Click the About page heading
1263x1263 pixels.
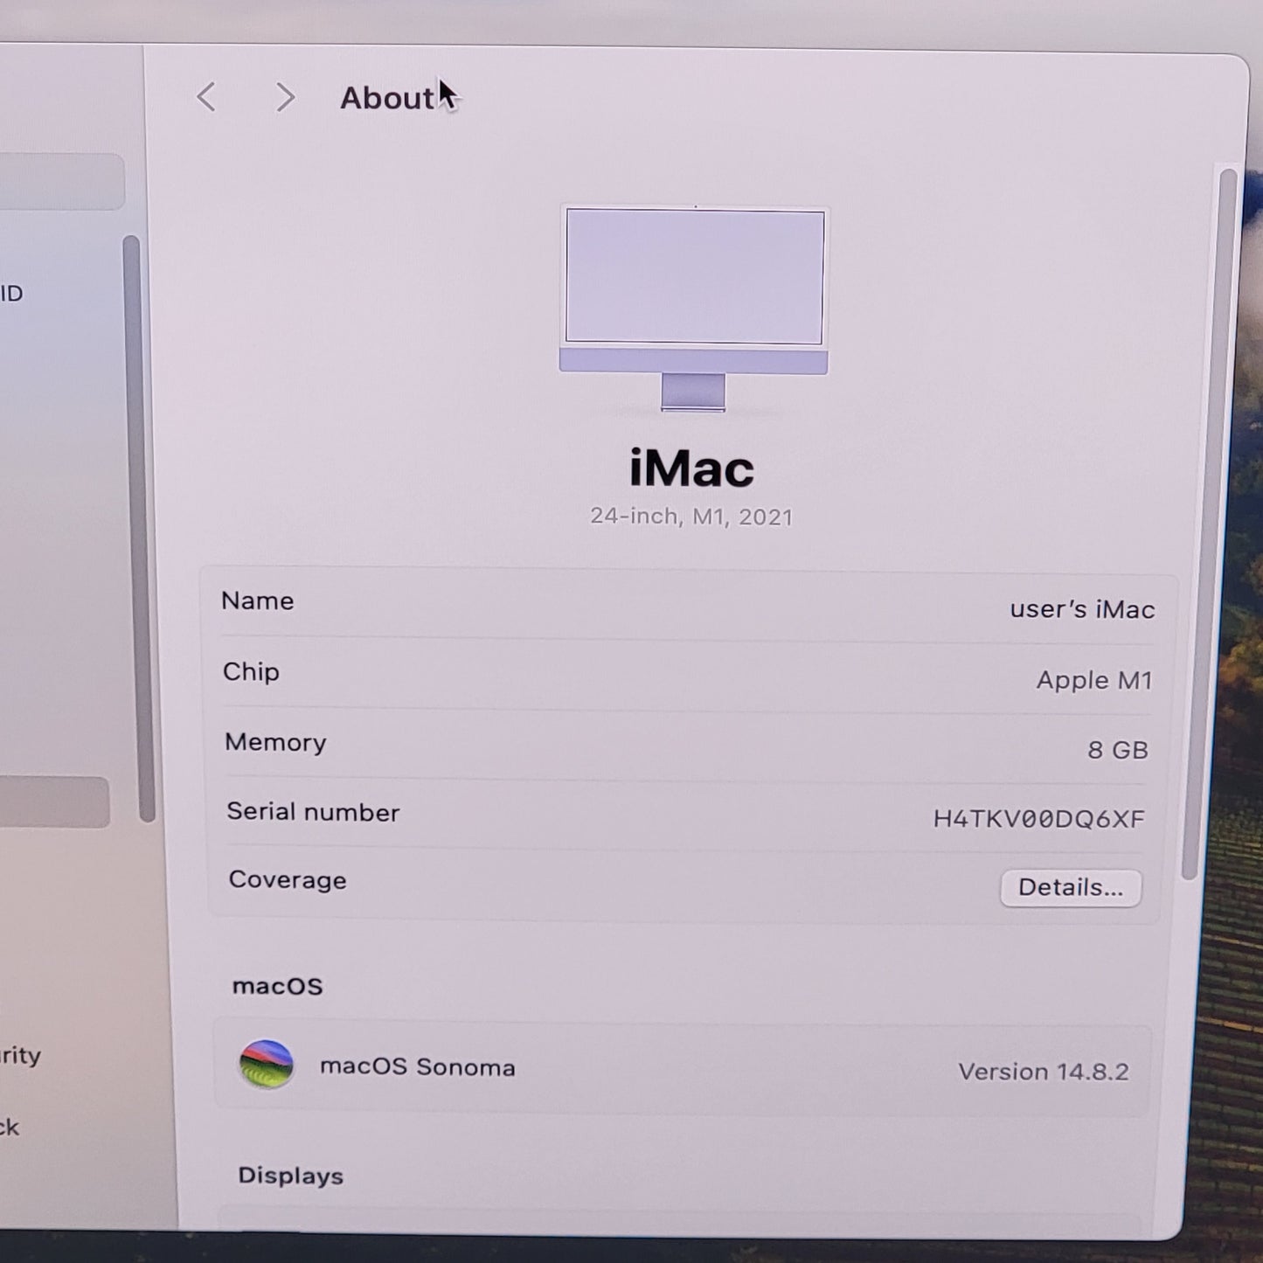[x=388, y=98]
